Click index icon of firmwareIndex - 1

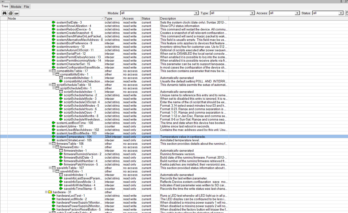pyautogui.click(x=61, y=151)
